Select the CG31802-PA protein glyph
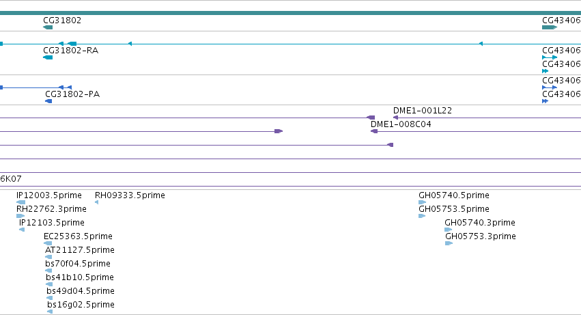This screenshot has height=315, width=581. point(48,101)
